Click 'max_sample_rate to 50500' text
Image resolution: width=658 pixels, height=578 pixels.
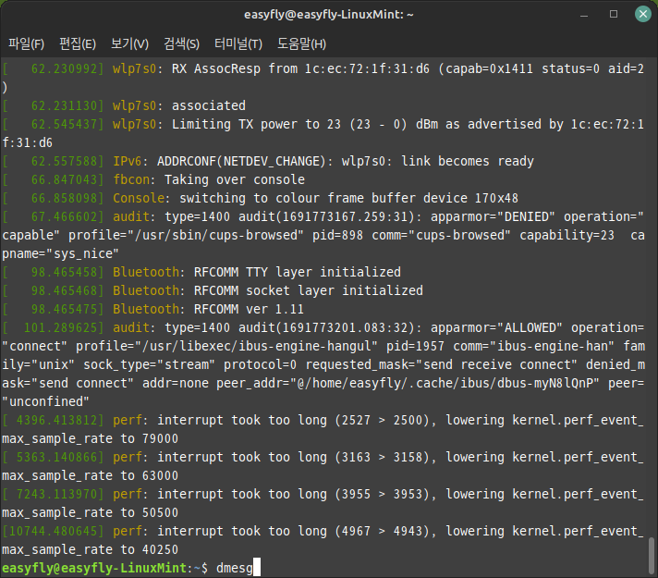(91, 512)
